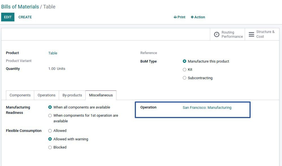Set Flexible Consumption to Allowed
The image size is (282, 166).
50,131
